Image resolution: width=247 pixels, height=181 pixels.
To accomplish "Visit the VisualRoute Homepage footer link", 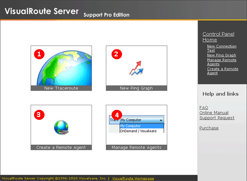I will pyautogui.click(x=133, y=178).
